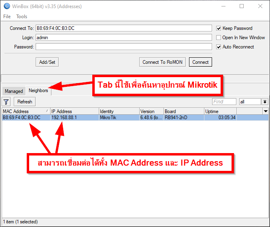This screenshot has width=270, height=227.
Task: Open the column selector dropdown in table header
Action: click(266, 111)
